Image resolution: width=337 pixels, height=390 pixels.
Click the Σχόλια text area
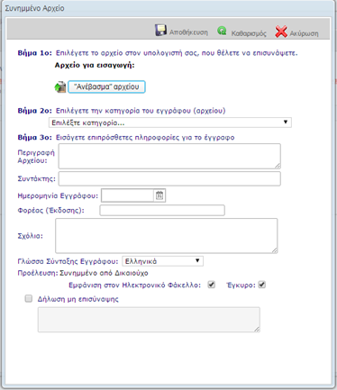click(167, 236)
